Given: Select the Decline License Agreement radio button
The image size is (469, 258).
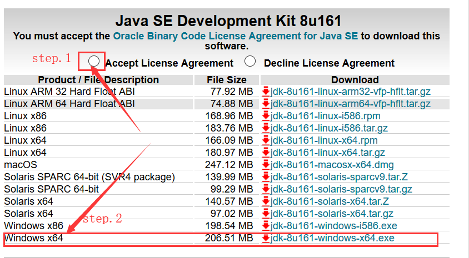Looking at the screenshot, I should pyautogui.click(x=251, y=62).
